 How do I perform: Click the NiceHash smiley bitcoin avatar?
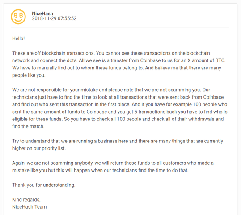(18, 17)
